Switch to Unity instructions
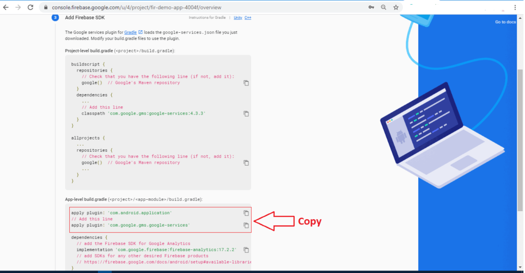525x273 pixels. (x=238, y=18)
